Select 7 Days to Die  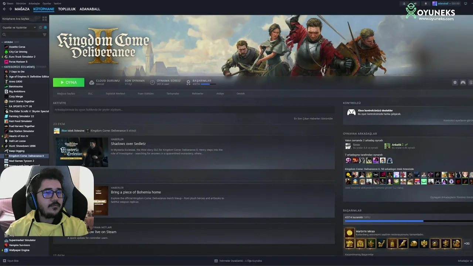click(x=17, y=72)
